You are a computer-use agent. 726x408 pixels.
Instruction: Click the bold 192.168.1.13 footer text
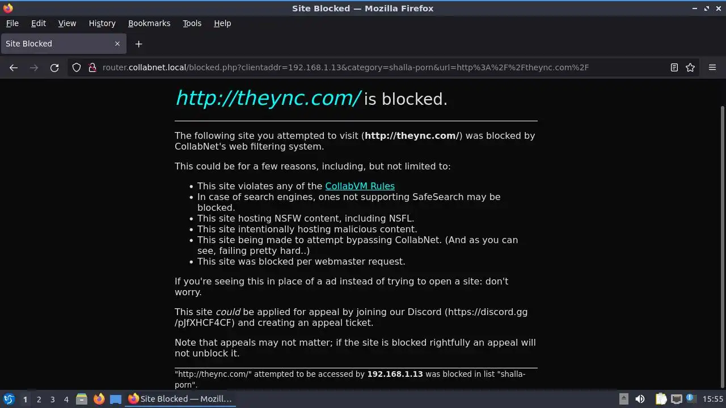395,374
